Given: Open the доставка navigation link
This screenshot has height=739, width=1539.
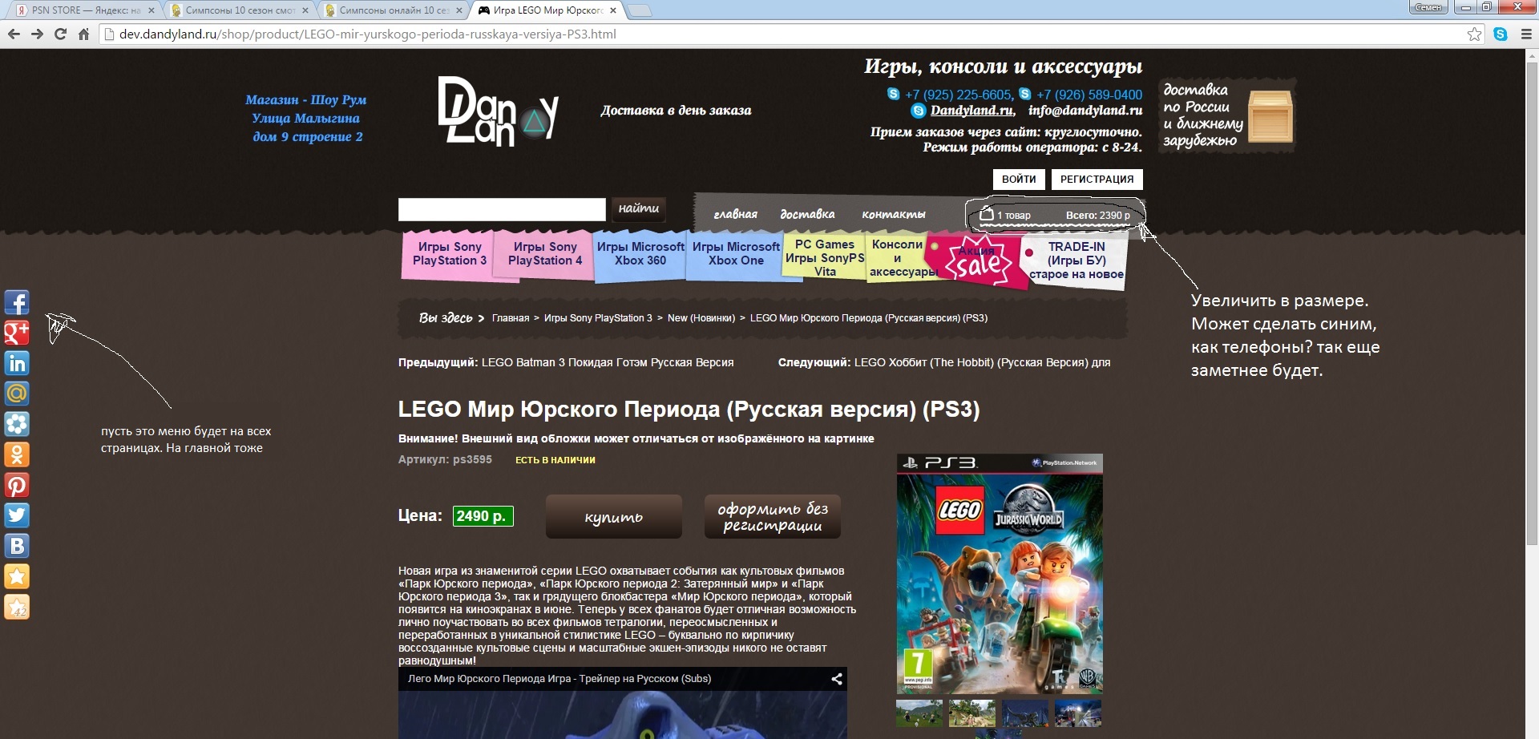Looking at the screenshot, I should click(x=807, y=214).
